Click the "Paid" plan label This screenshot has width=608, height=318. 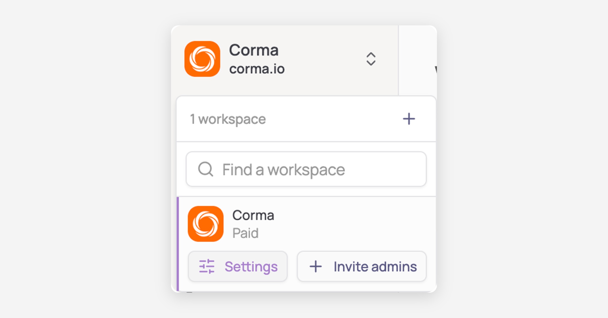click(245, 233)
